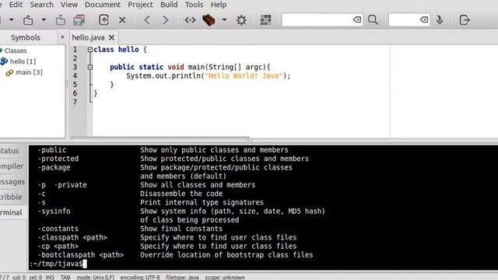Click the Save All toolbar icon
The height and width of the screenshot is (280, 498).
pos(79,20)
